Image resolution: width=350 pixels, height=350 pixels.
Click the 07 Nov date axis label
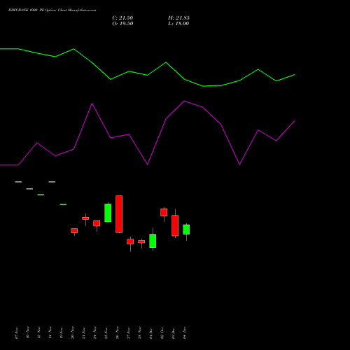tap(16, 332)
